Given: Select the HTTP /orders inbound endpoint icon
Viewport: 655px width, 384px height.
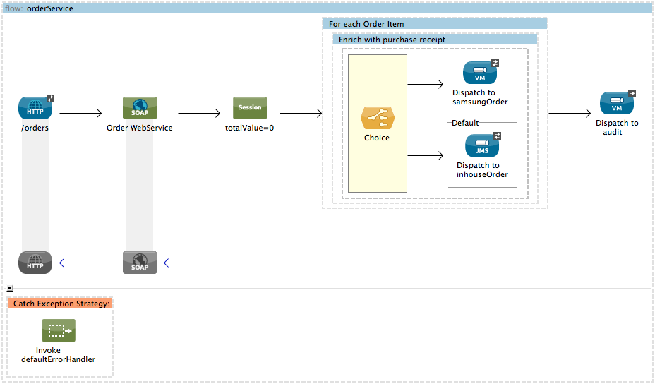Looking at the screenshot, I should pos(35,109).
